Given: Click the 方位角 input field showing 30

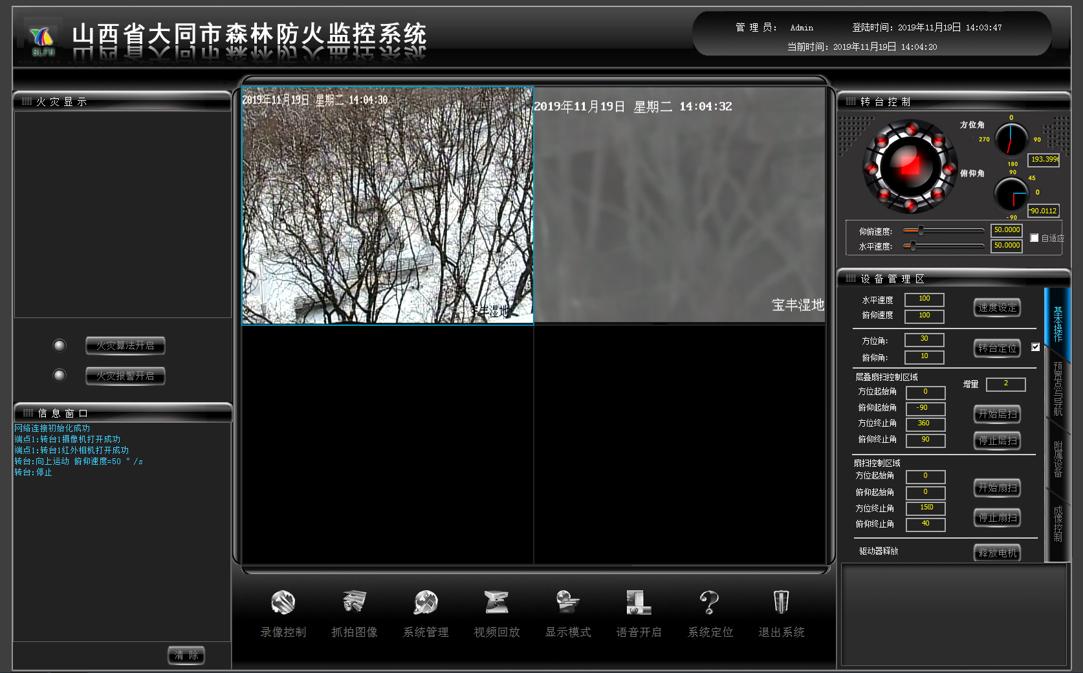Looking at the screenshot, I should tap(924, 339).
